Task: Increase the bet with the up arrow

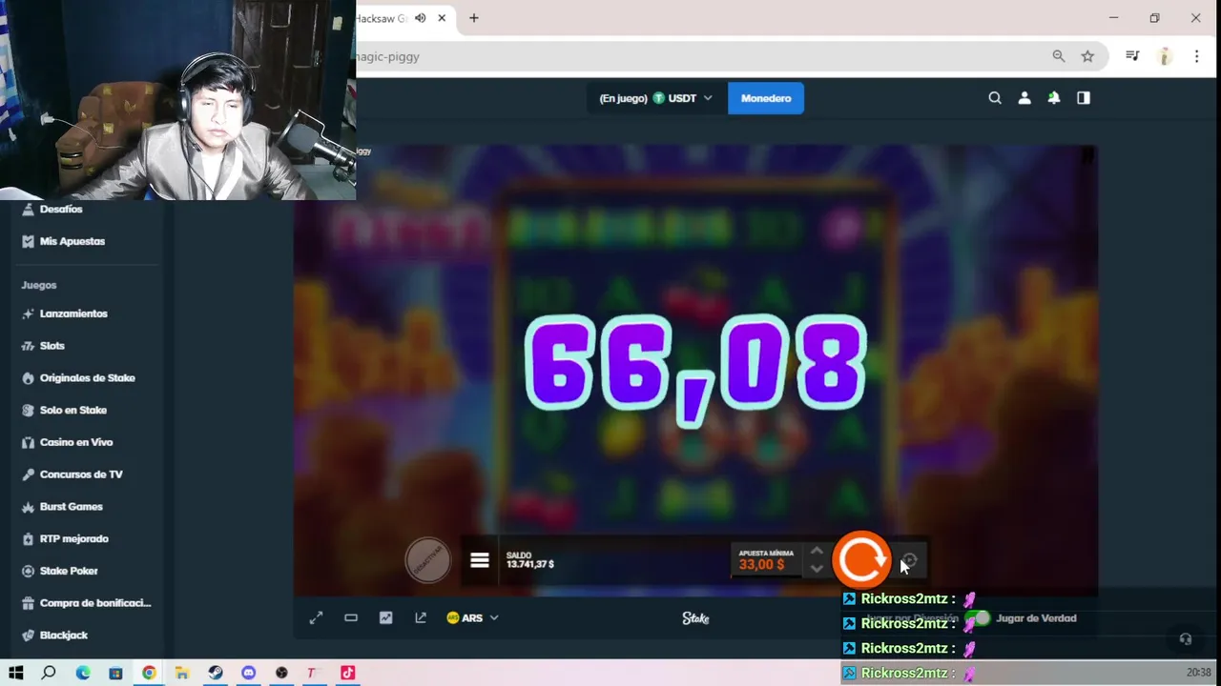Action: [817, 551]
